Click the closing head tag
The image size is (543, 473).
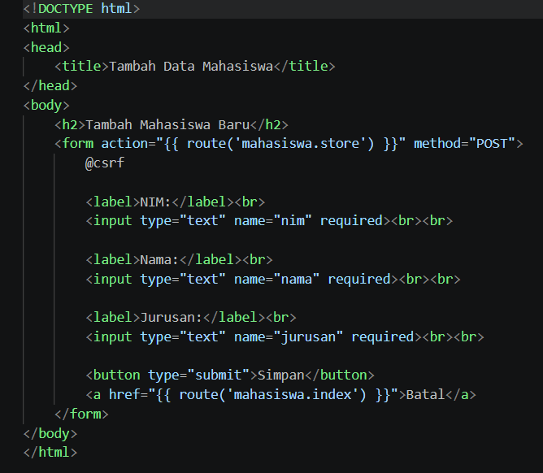50,85
